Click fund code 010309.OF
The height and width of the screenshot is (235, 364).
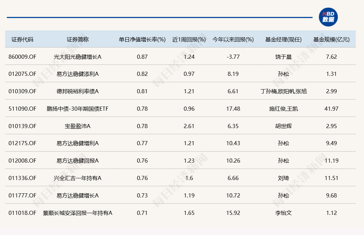(22, 92)
